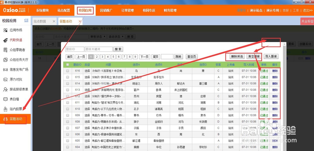Open the 营销推广 menu
This screenshot has height=151, width=314.
(106, 10)
